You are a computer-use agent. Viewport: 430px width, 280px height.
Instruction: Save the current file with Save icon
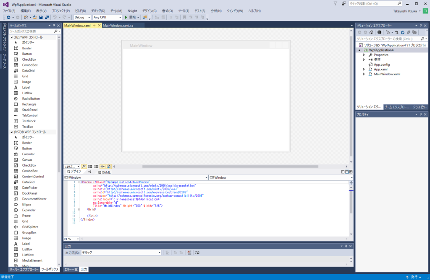click(x=41, y=17)
